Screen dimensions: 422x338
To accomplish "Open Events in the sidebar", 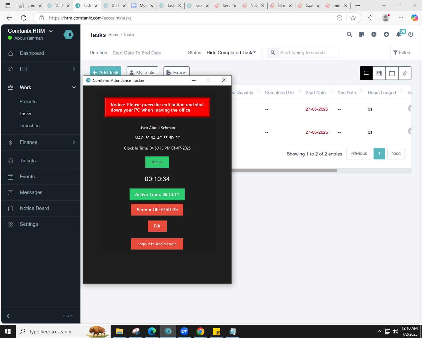I will [x=41, y=177].
